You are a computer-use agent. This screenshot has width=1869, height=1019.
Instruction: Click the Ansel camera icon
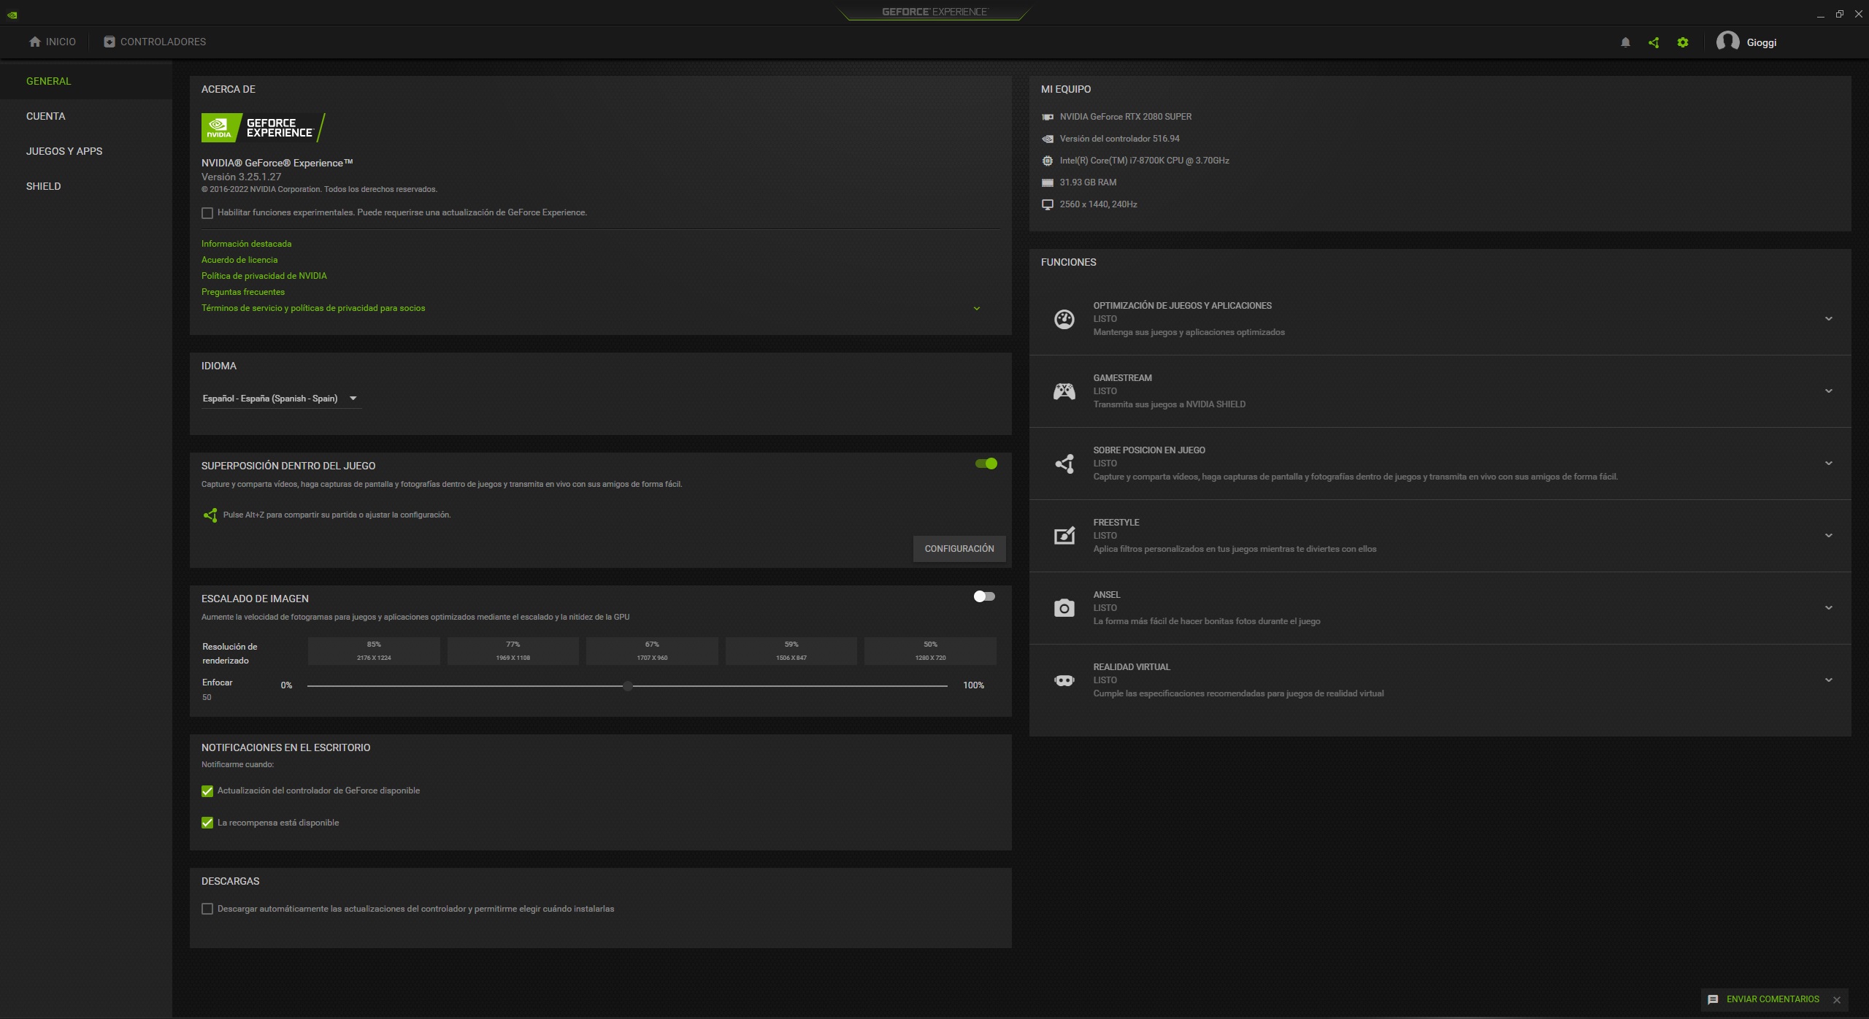click(x=1064, y=608)
